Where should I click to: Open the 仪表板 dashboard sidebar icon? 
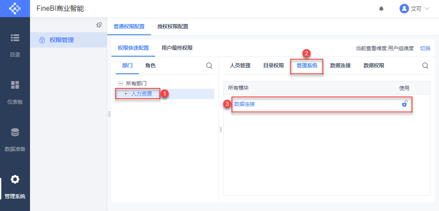(x=15, y=85)
